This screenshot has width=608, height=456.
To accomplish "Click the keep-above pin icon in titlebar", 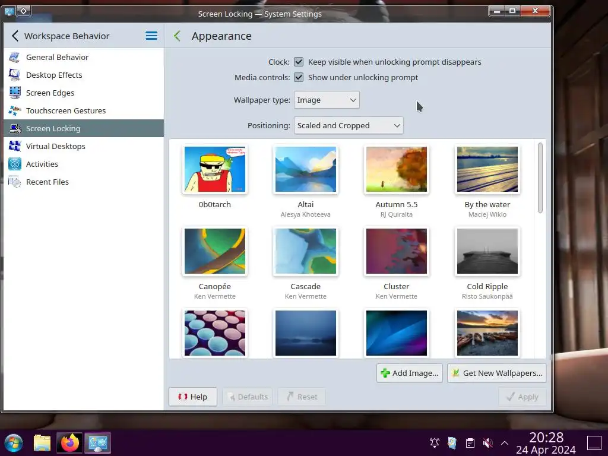I will 23,11.
